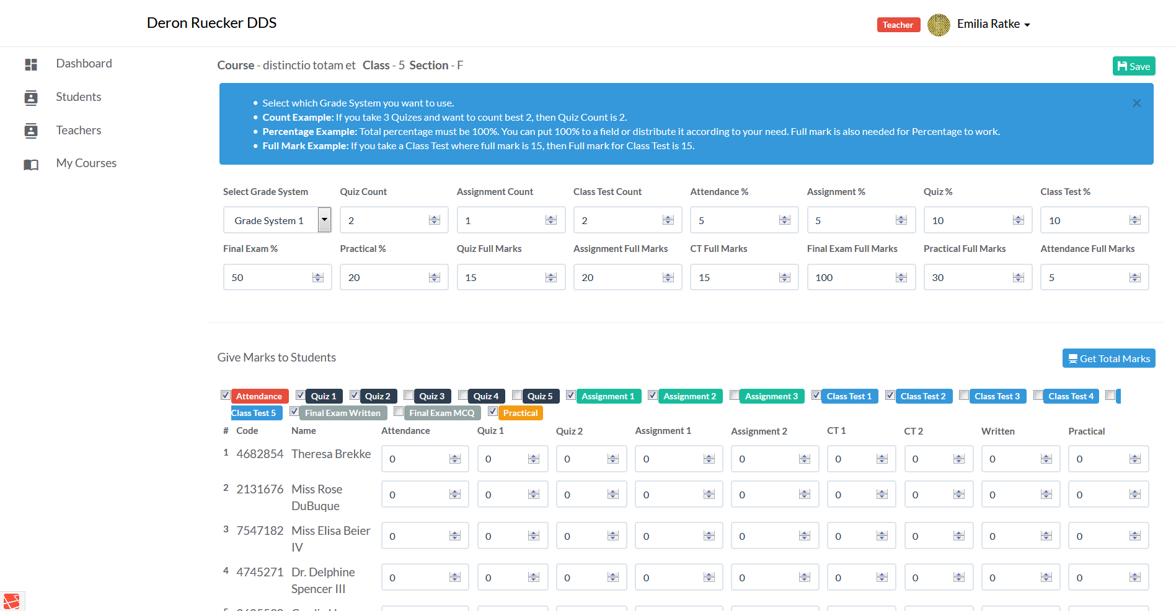Click the Attendance % spinner arrows

(785, 220)
